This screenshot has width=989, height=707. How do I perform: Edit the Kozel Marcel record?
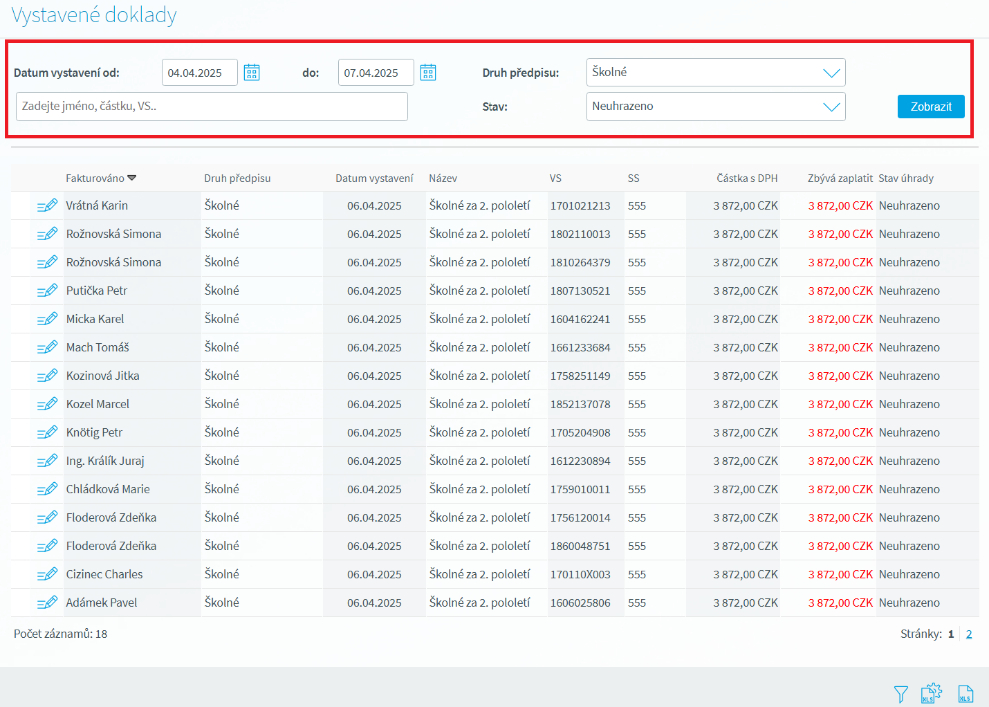point(47,404)
